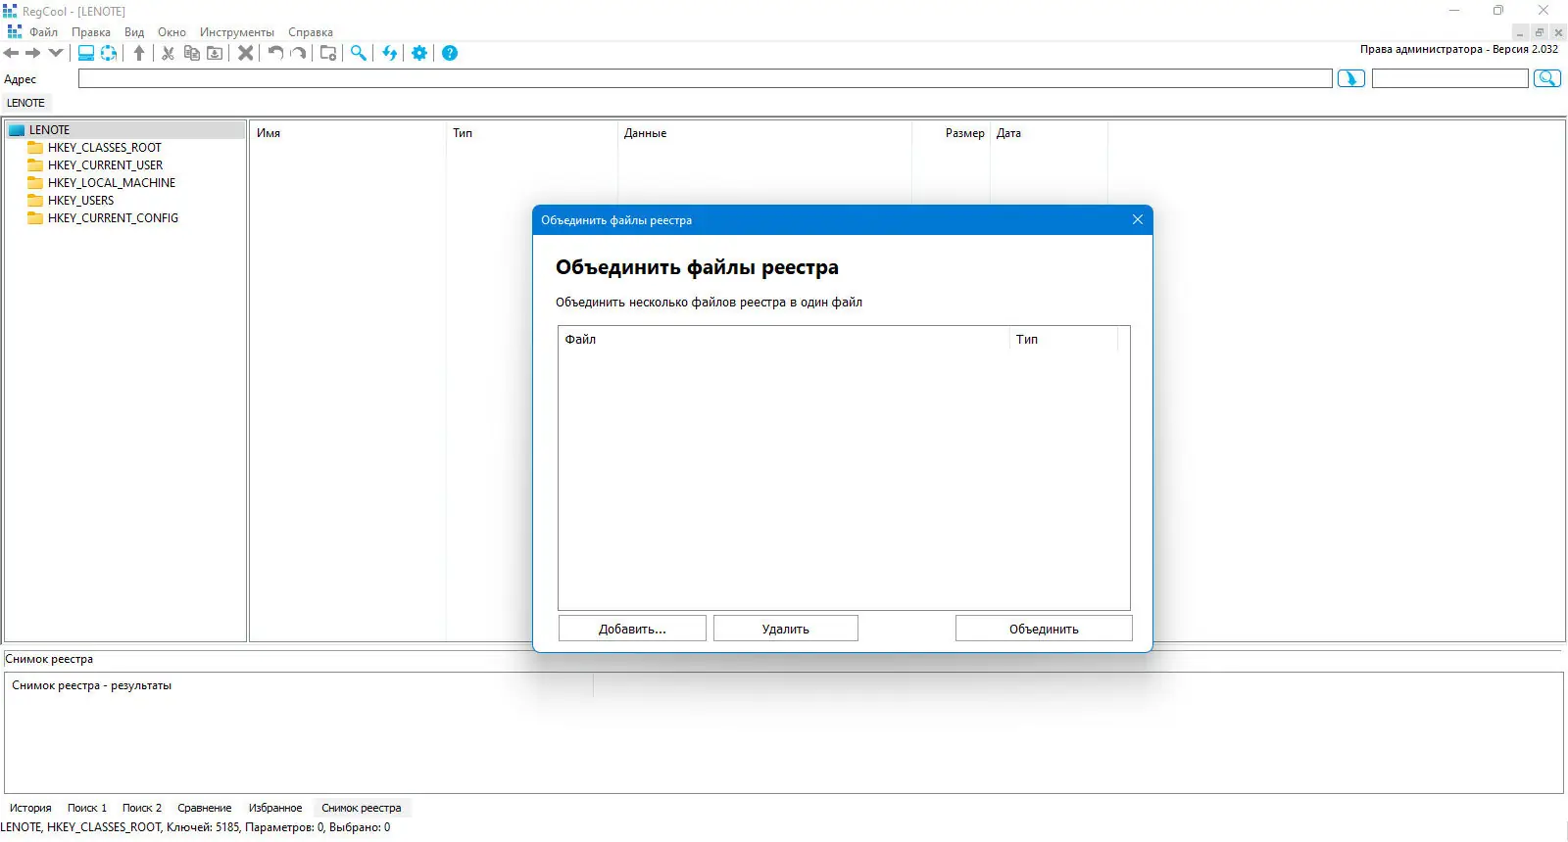1568x842 pixels.
Task: Go forward with the right arrow toolbar icon
Action: [33, 53]
